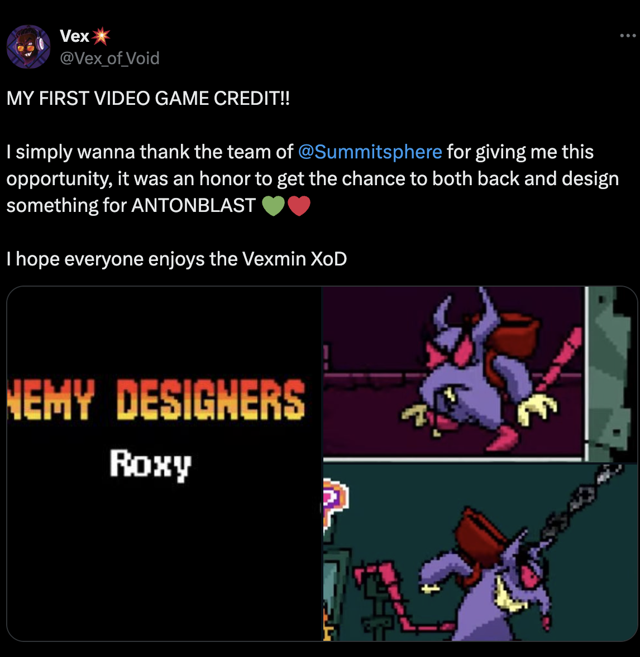Visit the @Summitsphere mention

[370, 152]
